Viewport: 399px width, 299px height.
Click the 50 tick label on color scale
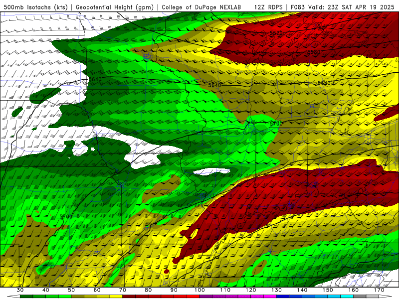pos(71,290)
